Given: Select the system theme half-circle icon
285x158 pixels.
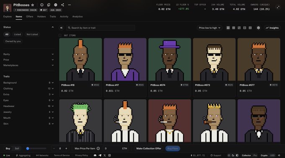Looking at the screenshot, I should click(237, 155).
